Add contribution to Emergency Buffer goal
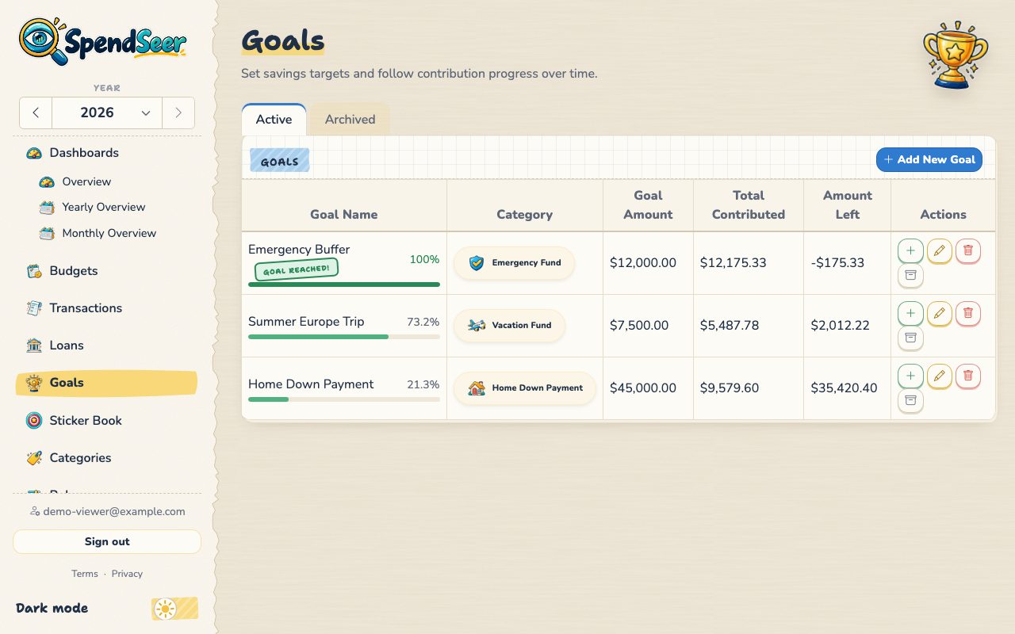Screen dimensions: 1015x634 coord(910,251)
